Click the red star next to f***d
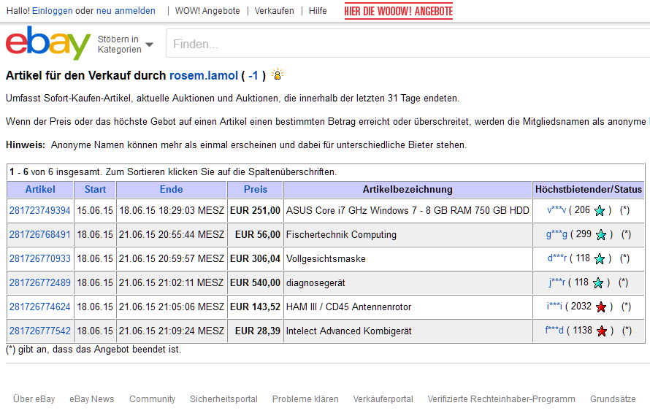 (x=602, y=331)
